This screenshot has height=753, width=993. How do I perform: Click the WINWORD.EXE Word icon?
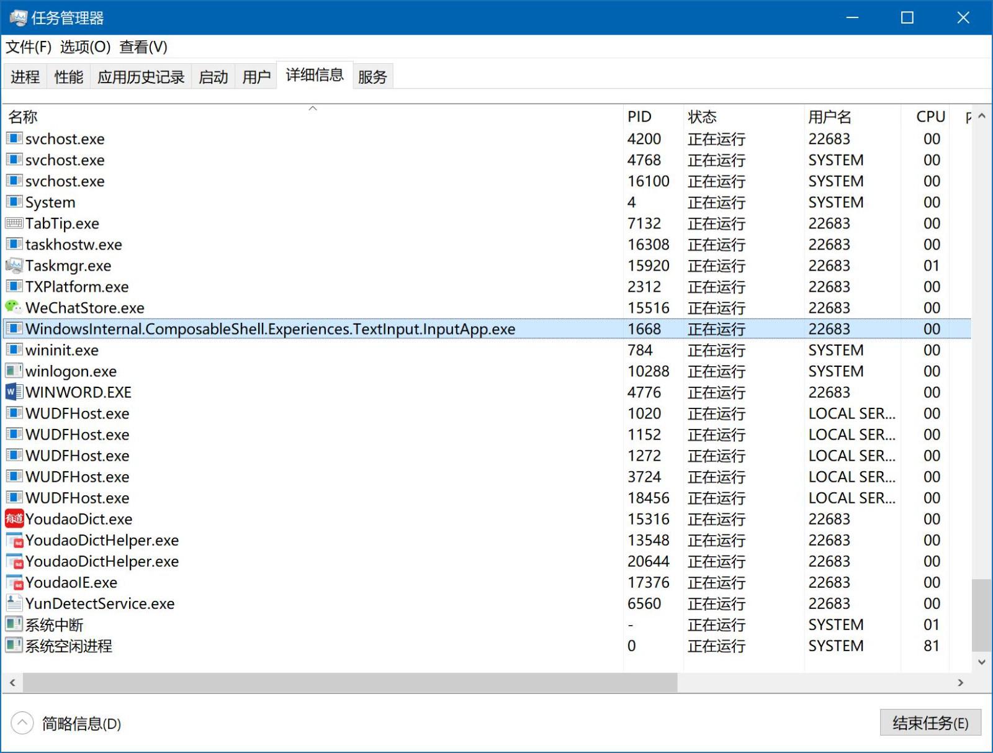click(x=14, y=392)
